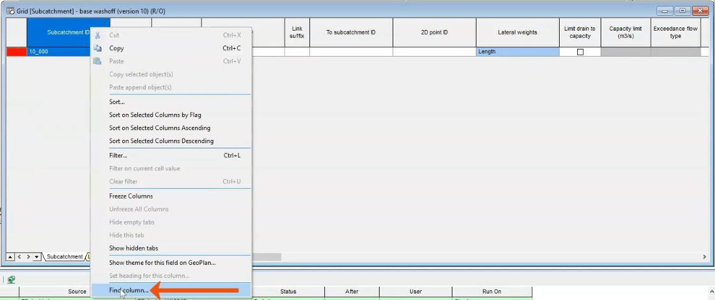
Task: Choose Copy from the context menu
Action: pyautogui.click(x=171, y=48)
